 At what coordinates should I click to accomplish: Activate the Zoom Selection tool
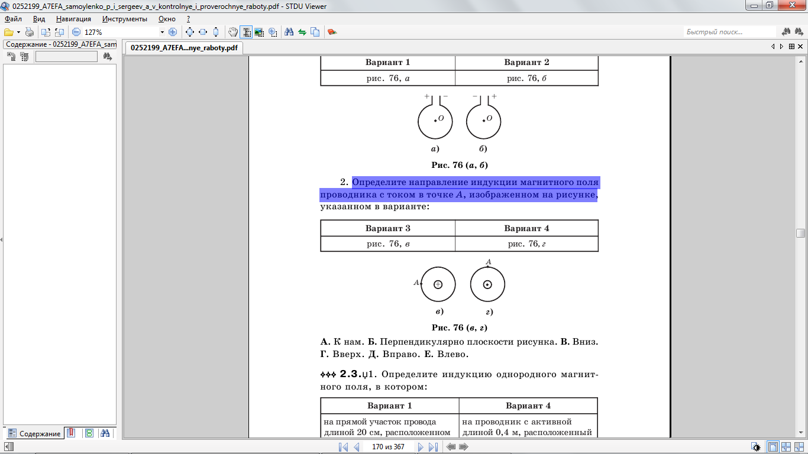click(x=272, y=32)
